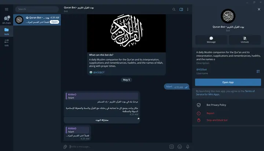Screen dimensions: 264x151
Task: Click the red alert icon beside Report
Action: 199,113
